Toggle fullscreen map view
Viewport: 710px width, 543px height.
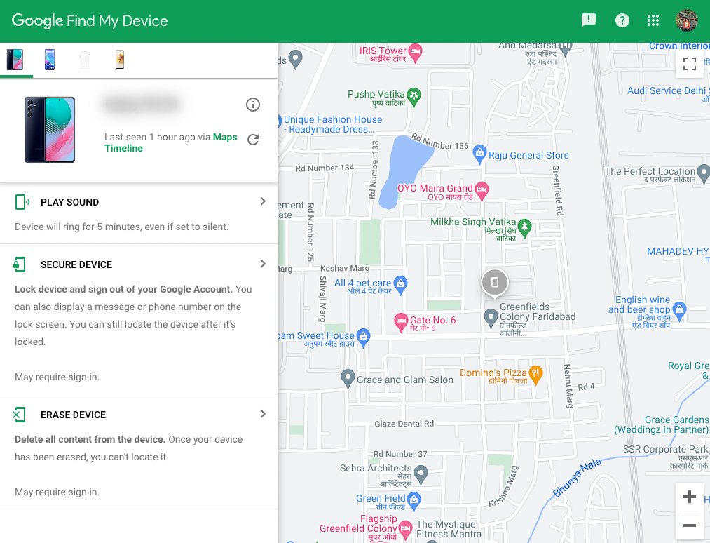(690, 65)
